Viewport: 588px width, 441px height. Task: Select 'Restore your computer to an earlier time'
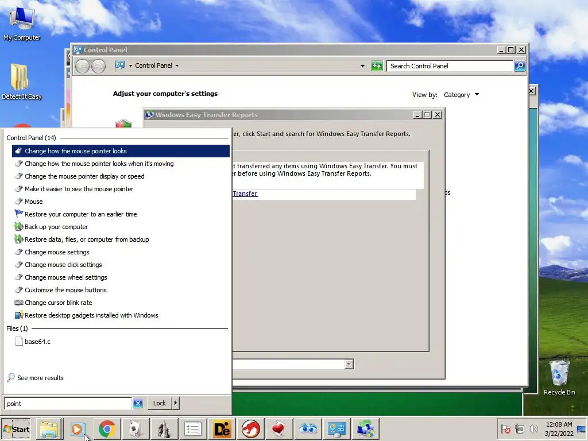point(121,214)
